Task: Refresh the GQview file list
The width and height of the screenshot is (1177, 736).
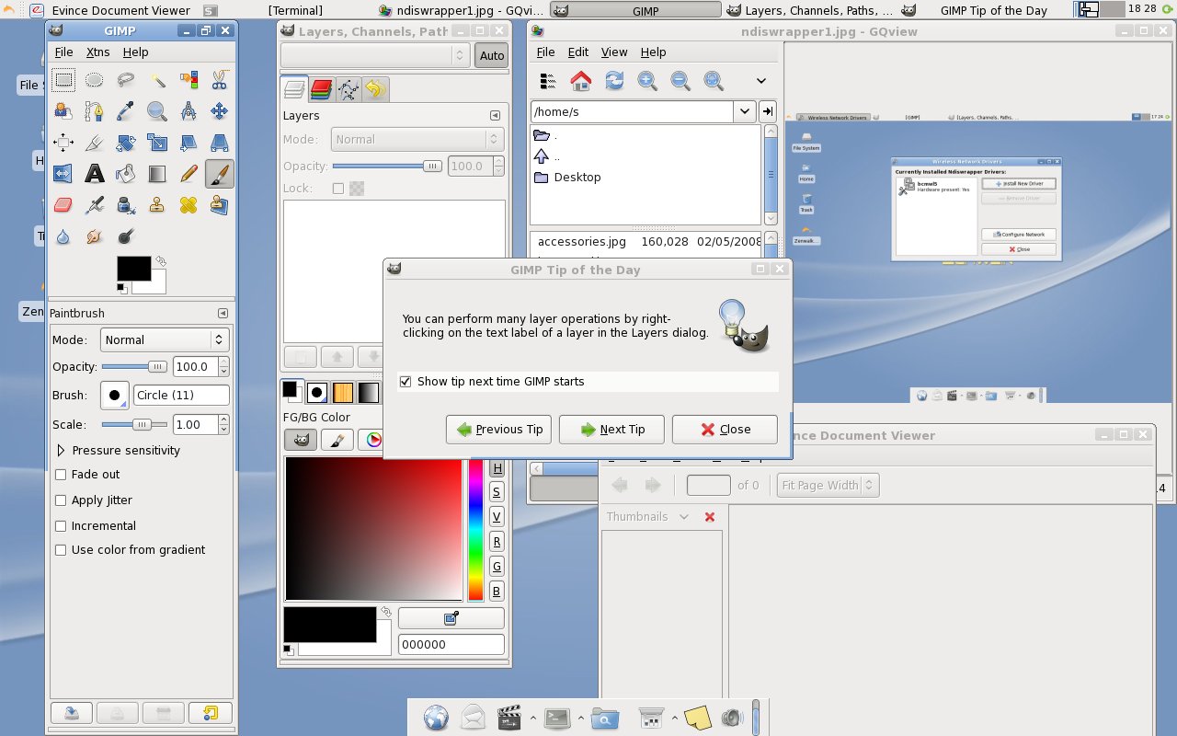Action: click(x=614, y=81)
